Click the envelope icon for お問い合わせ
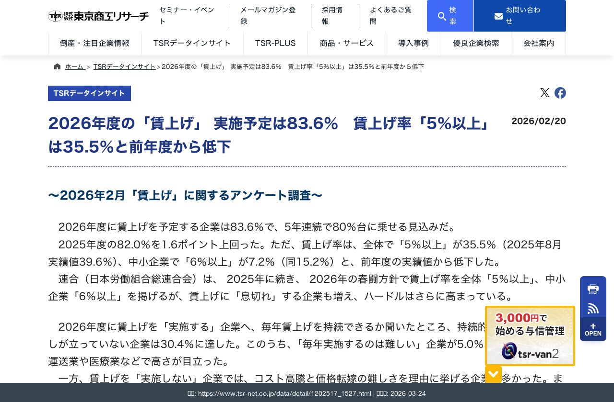614x402 pixels. [499, 16]
